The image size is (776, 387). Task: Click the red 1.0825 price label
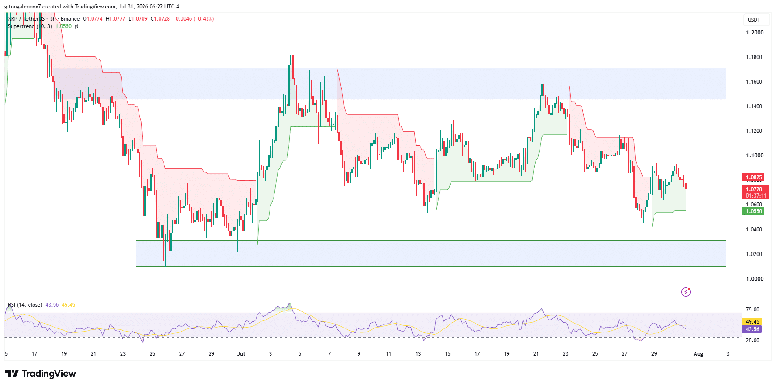[754, 177]
